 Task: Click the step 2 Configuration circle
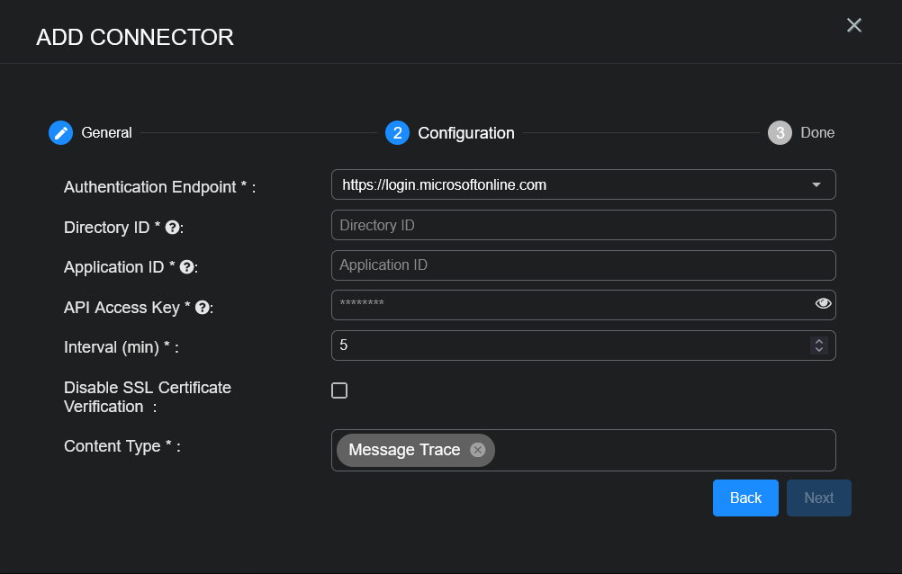(397, 133)
